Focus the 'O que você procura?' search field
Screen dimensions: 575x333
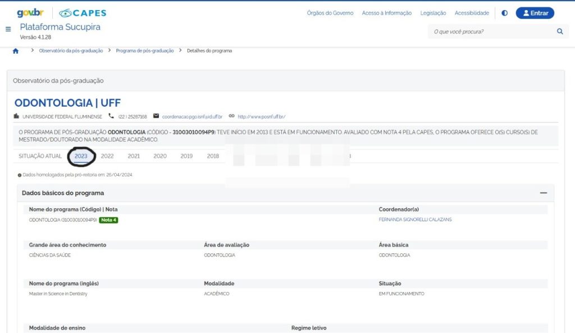tap(491, 31)
